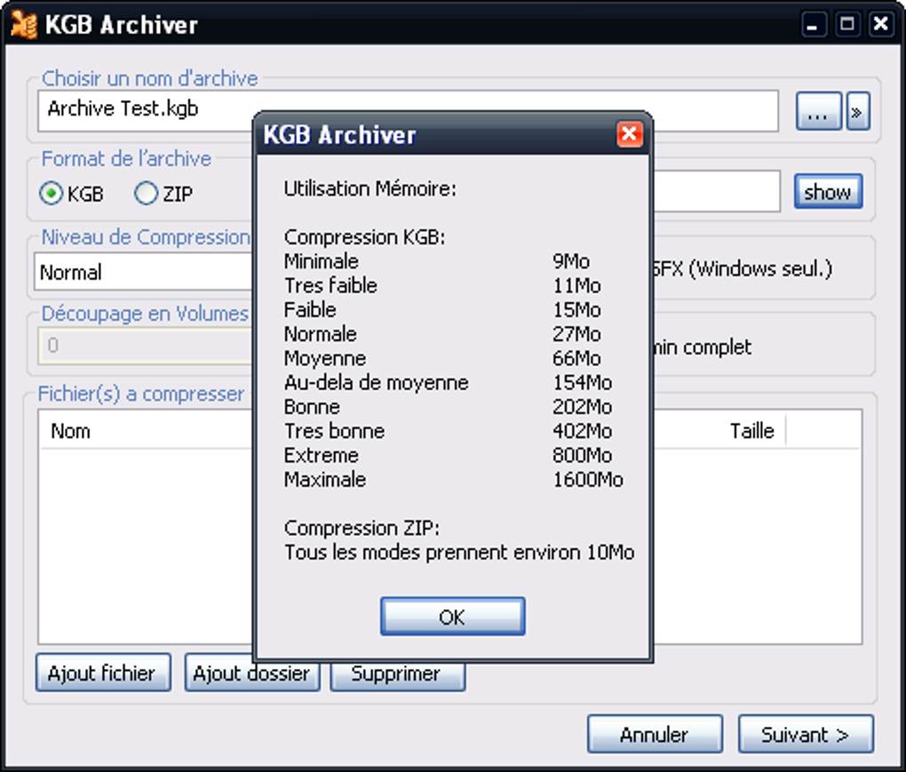Click Annuler button
The width and height of the screenshot is (906, 772).
point(655,734)
